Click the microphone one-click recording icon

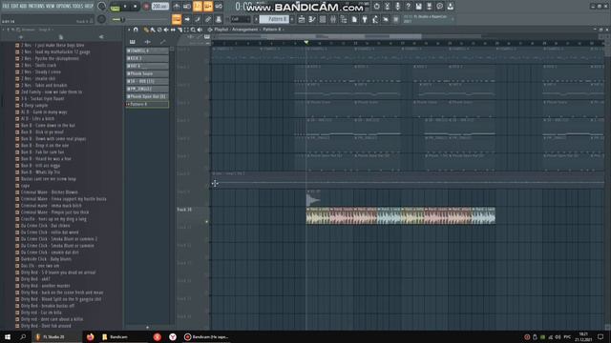[397, 7]
